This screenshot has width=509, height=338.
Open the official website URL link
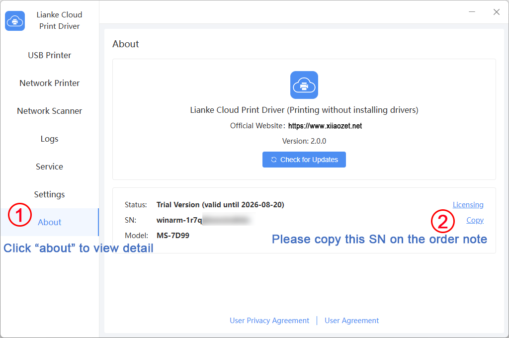point(325,126)
